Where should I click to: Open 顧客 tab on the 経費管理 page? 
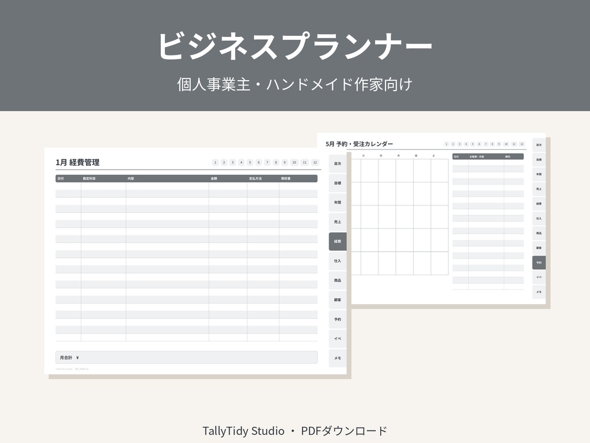[338, 300]
